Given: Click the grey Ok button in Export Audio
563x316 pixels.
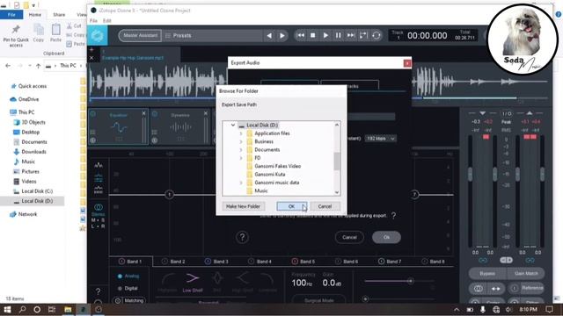Looking at the screenshot, I should [x=386, y=237].
